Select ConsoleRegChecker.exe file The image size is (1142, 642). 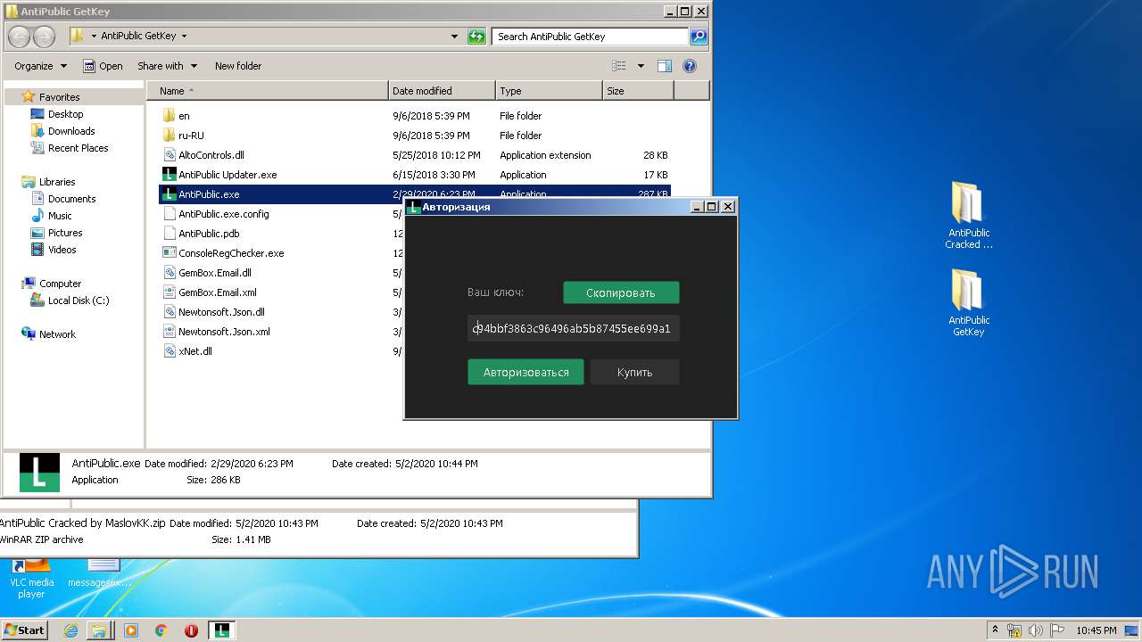[231, 253]
